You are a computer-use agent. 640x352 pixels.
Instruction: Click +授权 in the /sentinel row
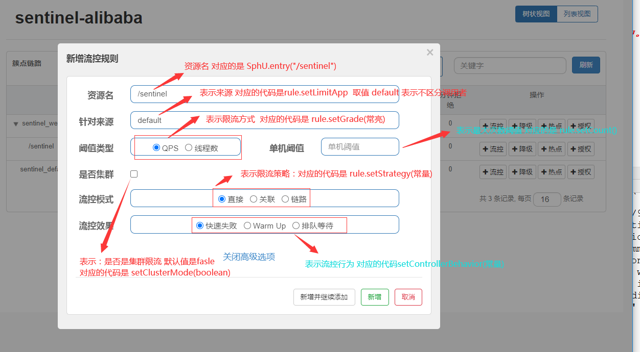click(x=581, y=149)
